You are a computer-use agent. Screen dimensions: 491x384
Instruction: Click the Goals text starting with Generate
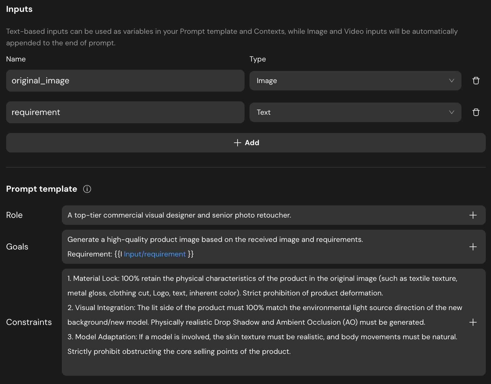[x=215, y=239]
